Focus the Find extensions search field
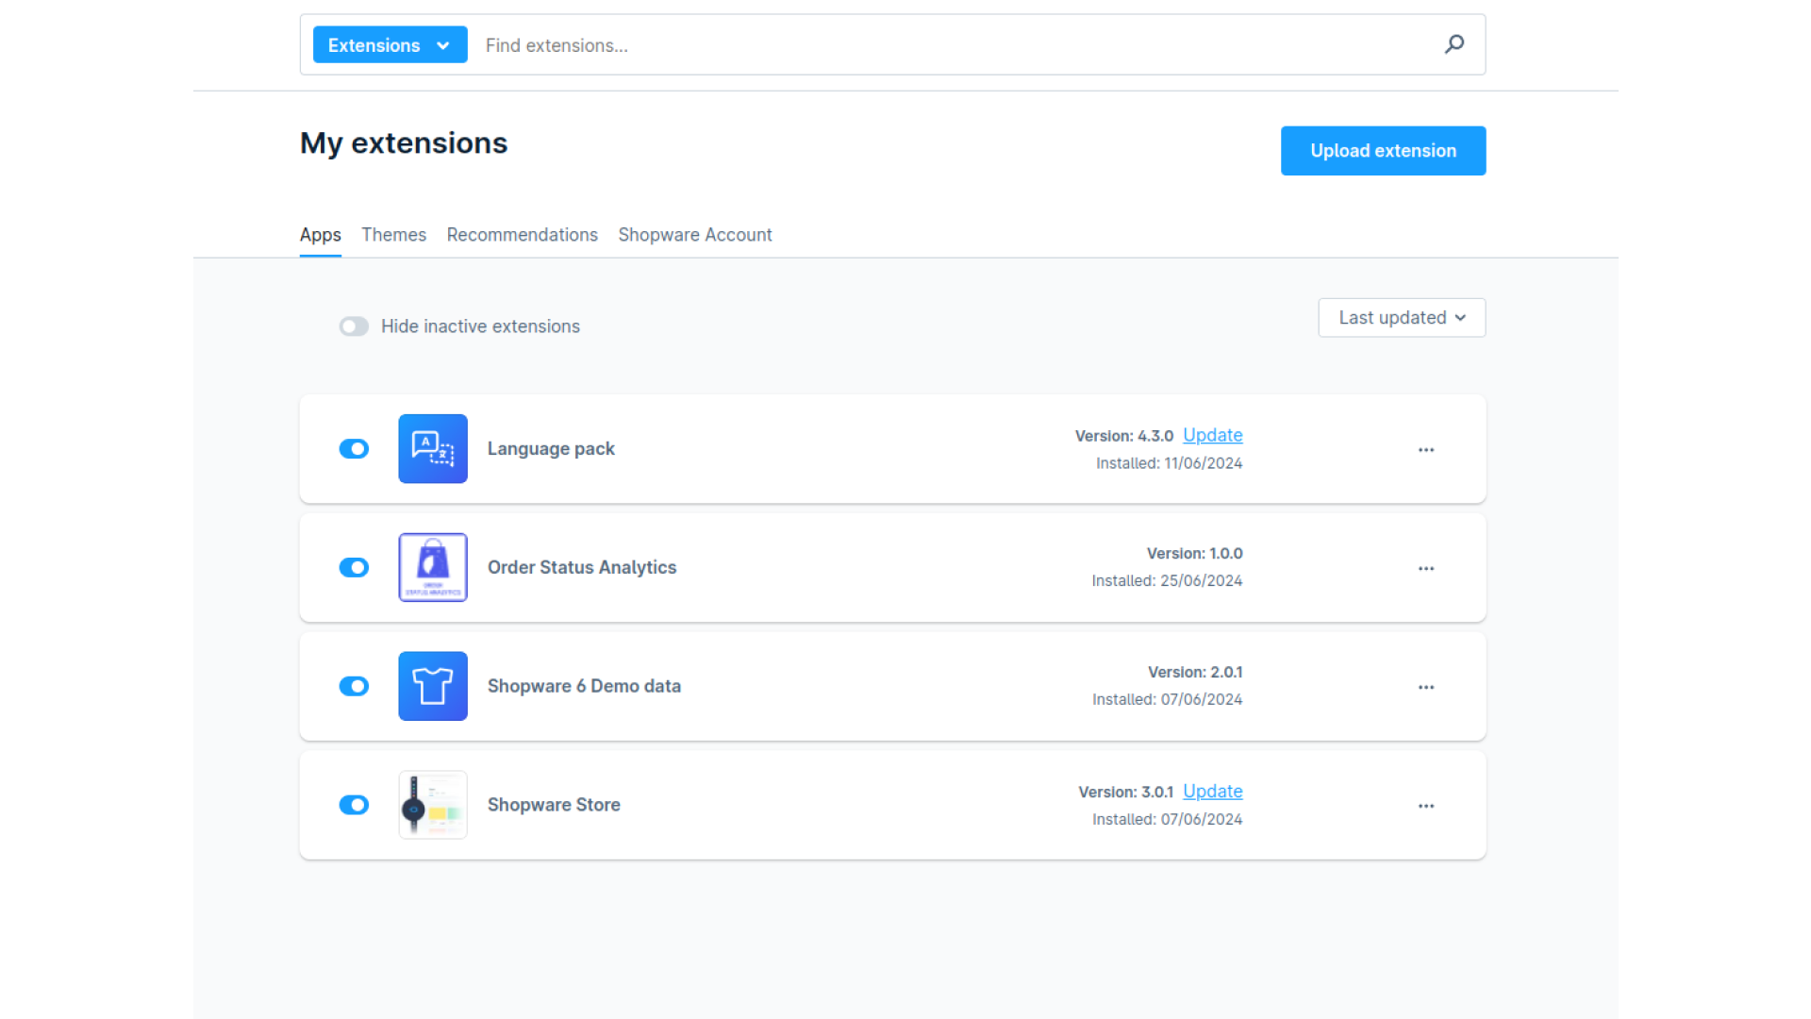The width and height of the screenshot is (1811, 1019). tap(953, 45)
